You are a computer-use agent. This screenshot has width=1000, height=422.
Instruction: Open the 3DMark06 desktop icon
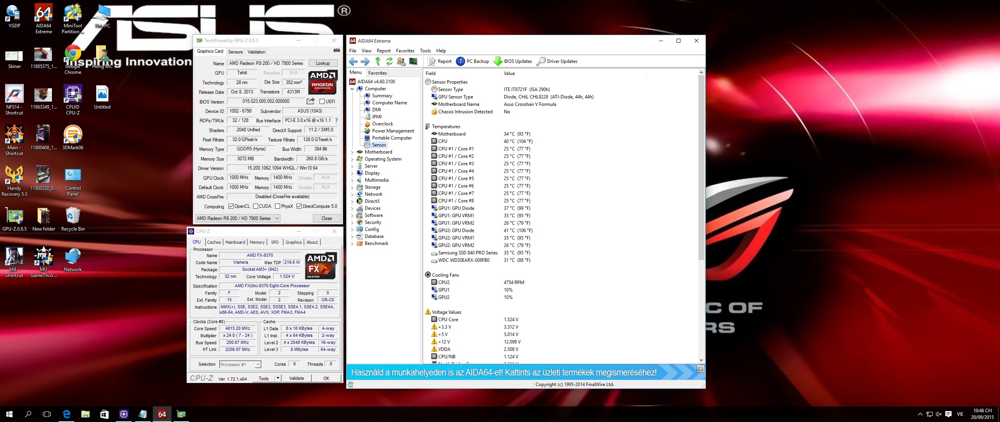(73, 138)
